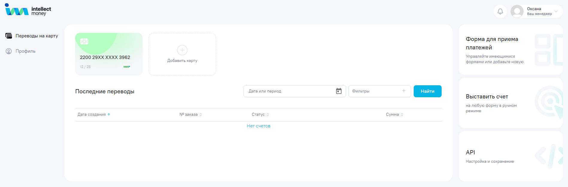
Task: Expand the Оксана manager dropdown chevron
Action: (x=556, y=11)
